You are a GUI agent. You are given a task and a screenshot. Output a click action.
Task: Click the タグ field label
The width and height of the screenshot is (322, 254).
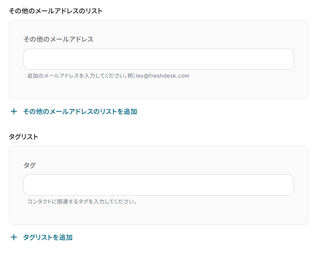pyautogui.click(x=30, y=165)
